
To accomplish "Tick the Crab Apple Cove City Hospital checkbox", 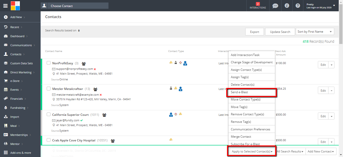I will pos(49,140).
